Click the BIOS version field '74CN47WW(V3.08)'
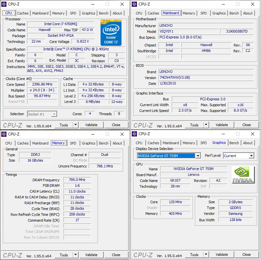This screenshot has height=260, width=261. [x=206, y=77]
